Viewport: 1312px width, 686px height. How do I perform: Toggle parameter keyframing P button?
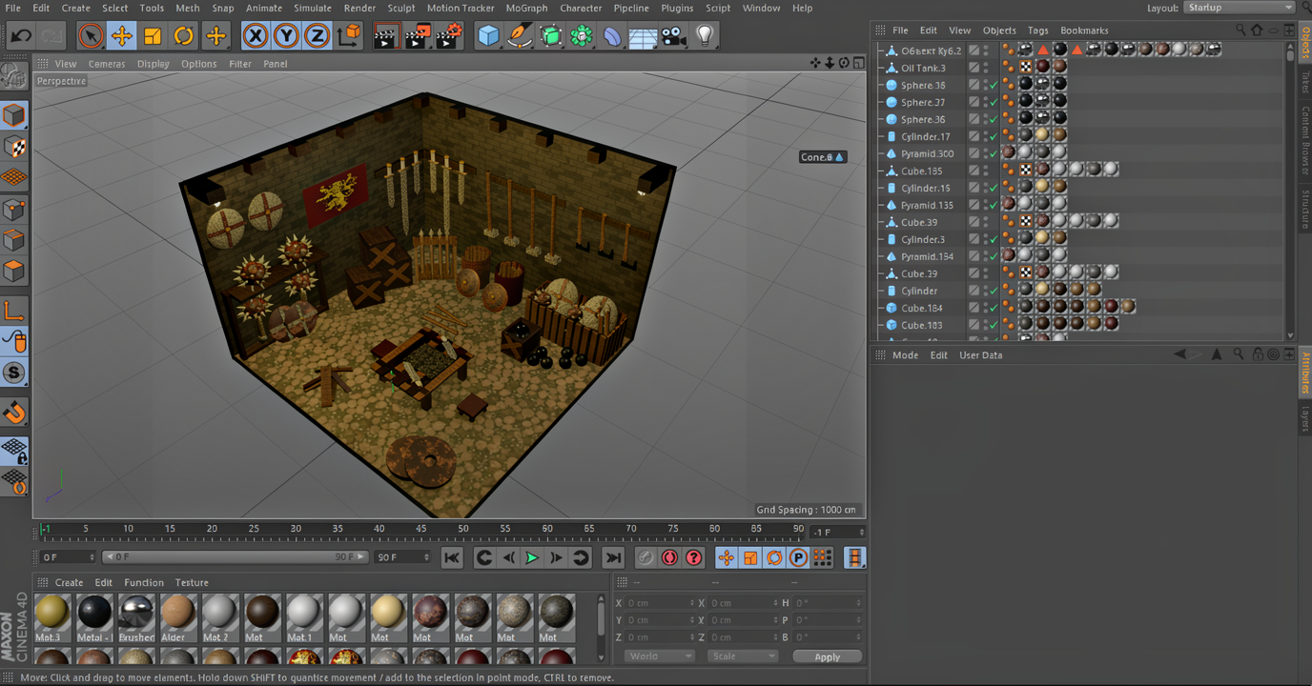(x=798, y=557)
